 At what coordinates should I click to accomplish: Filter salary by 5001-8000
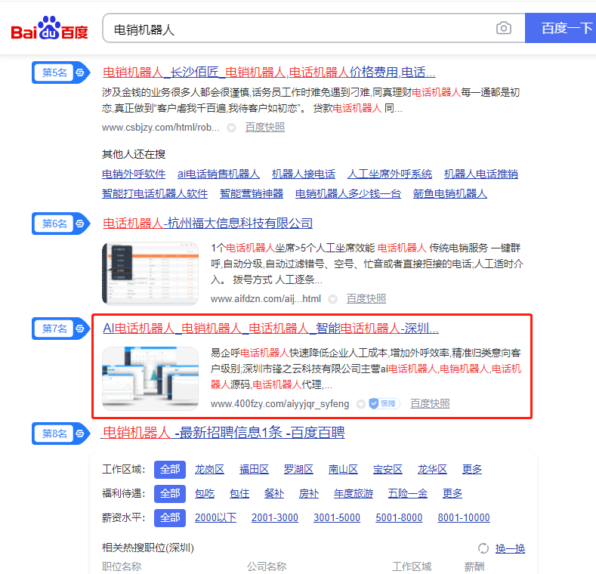pos(399,518)
